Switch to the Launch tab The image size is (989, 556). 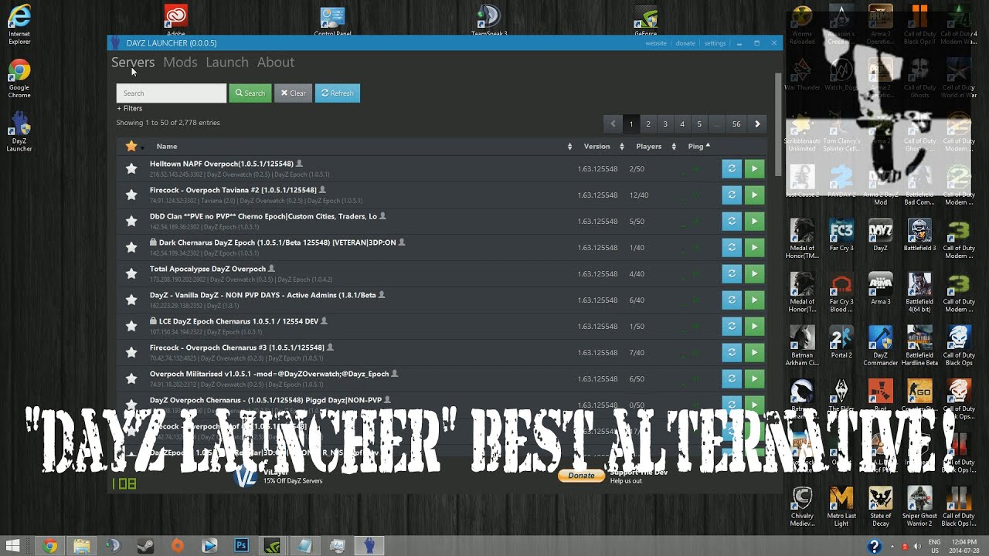227,62
